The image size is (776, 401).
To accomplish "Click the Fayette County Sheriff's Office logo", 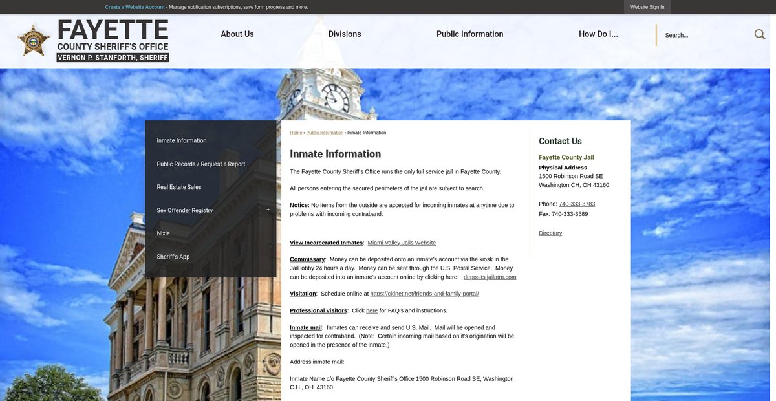I will coord(93,40).
